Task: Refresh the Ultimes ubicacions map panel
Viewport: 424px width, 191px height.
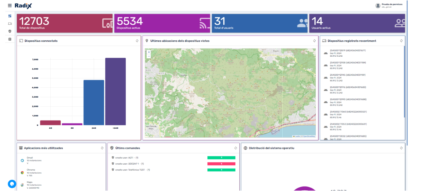Action: 314,41
